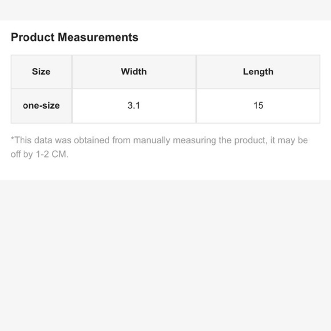
Task: Click the '1-2 CM.' text
Action: (52, 154)
